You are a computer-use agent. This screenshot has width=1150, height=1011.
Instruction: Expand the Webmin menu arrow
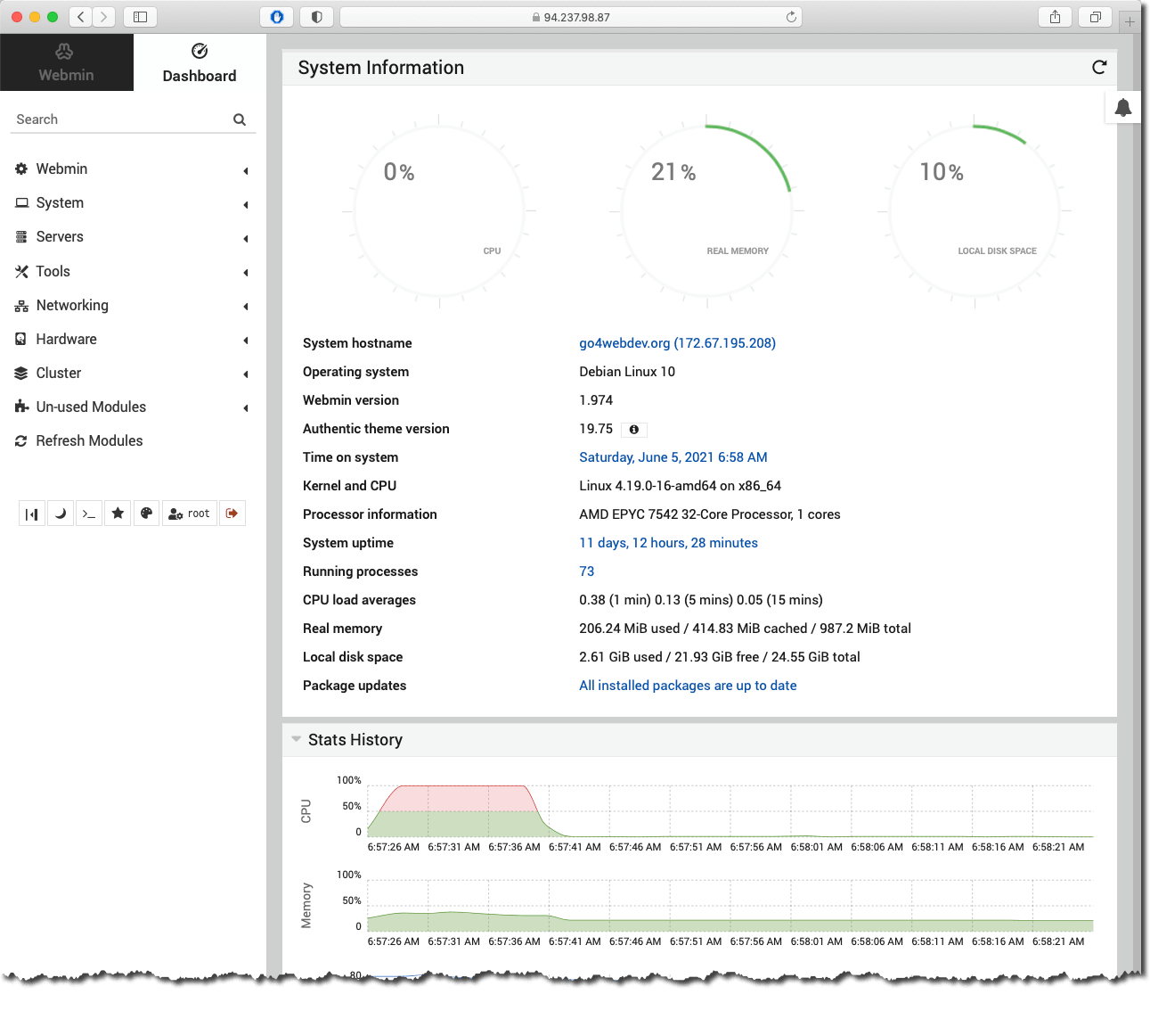click(x=246, y=170)
